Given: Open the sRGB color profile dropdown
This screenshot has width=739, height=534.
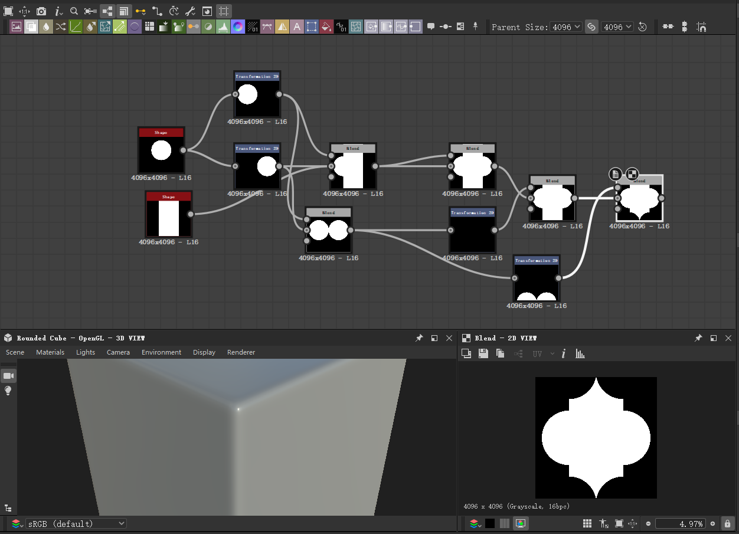Looking at the screenshot, I should (x=77, y=523).
